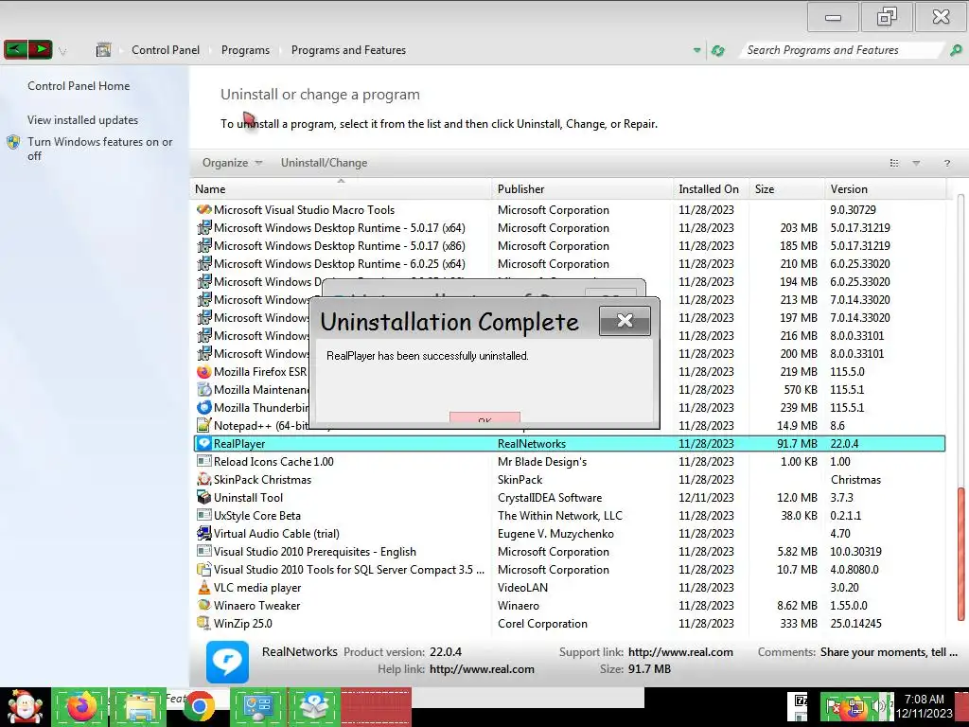Select the Winaero Tweaker icon
The height and width of the screenshot is (727, 969).
(204, 605)
